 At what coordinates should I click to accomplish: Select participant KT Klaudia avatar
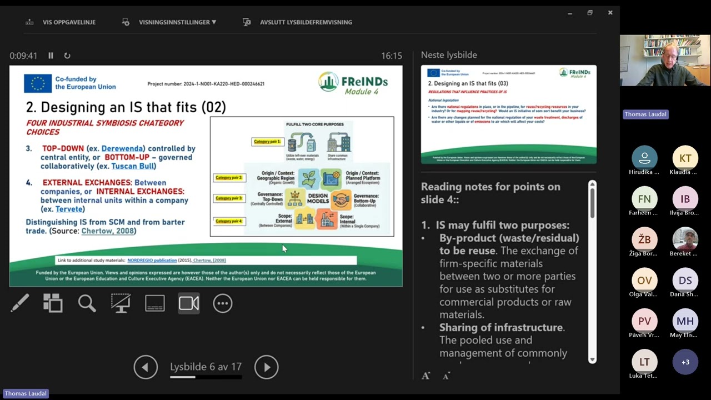(x=685, y=158)
